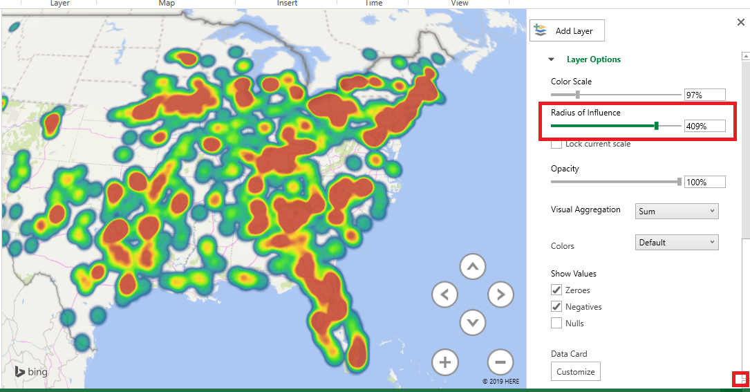Screen dimensions: 750x392
Task: Click the Add Layer button
Action: click(x=567, y=30)
